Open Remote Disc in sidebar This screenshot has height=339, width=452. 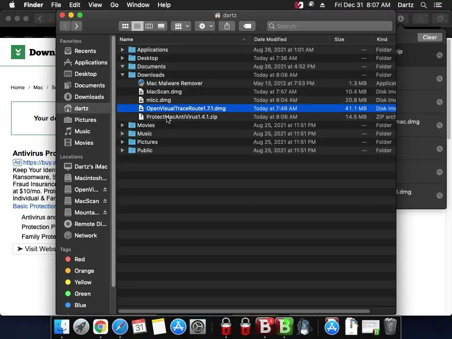[83, 224]
